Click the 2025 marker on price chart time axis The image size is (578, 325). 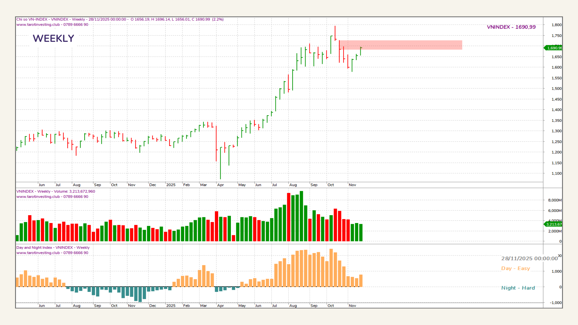(x=171, y=185)
